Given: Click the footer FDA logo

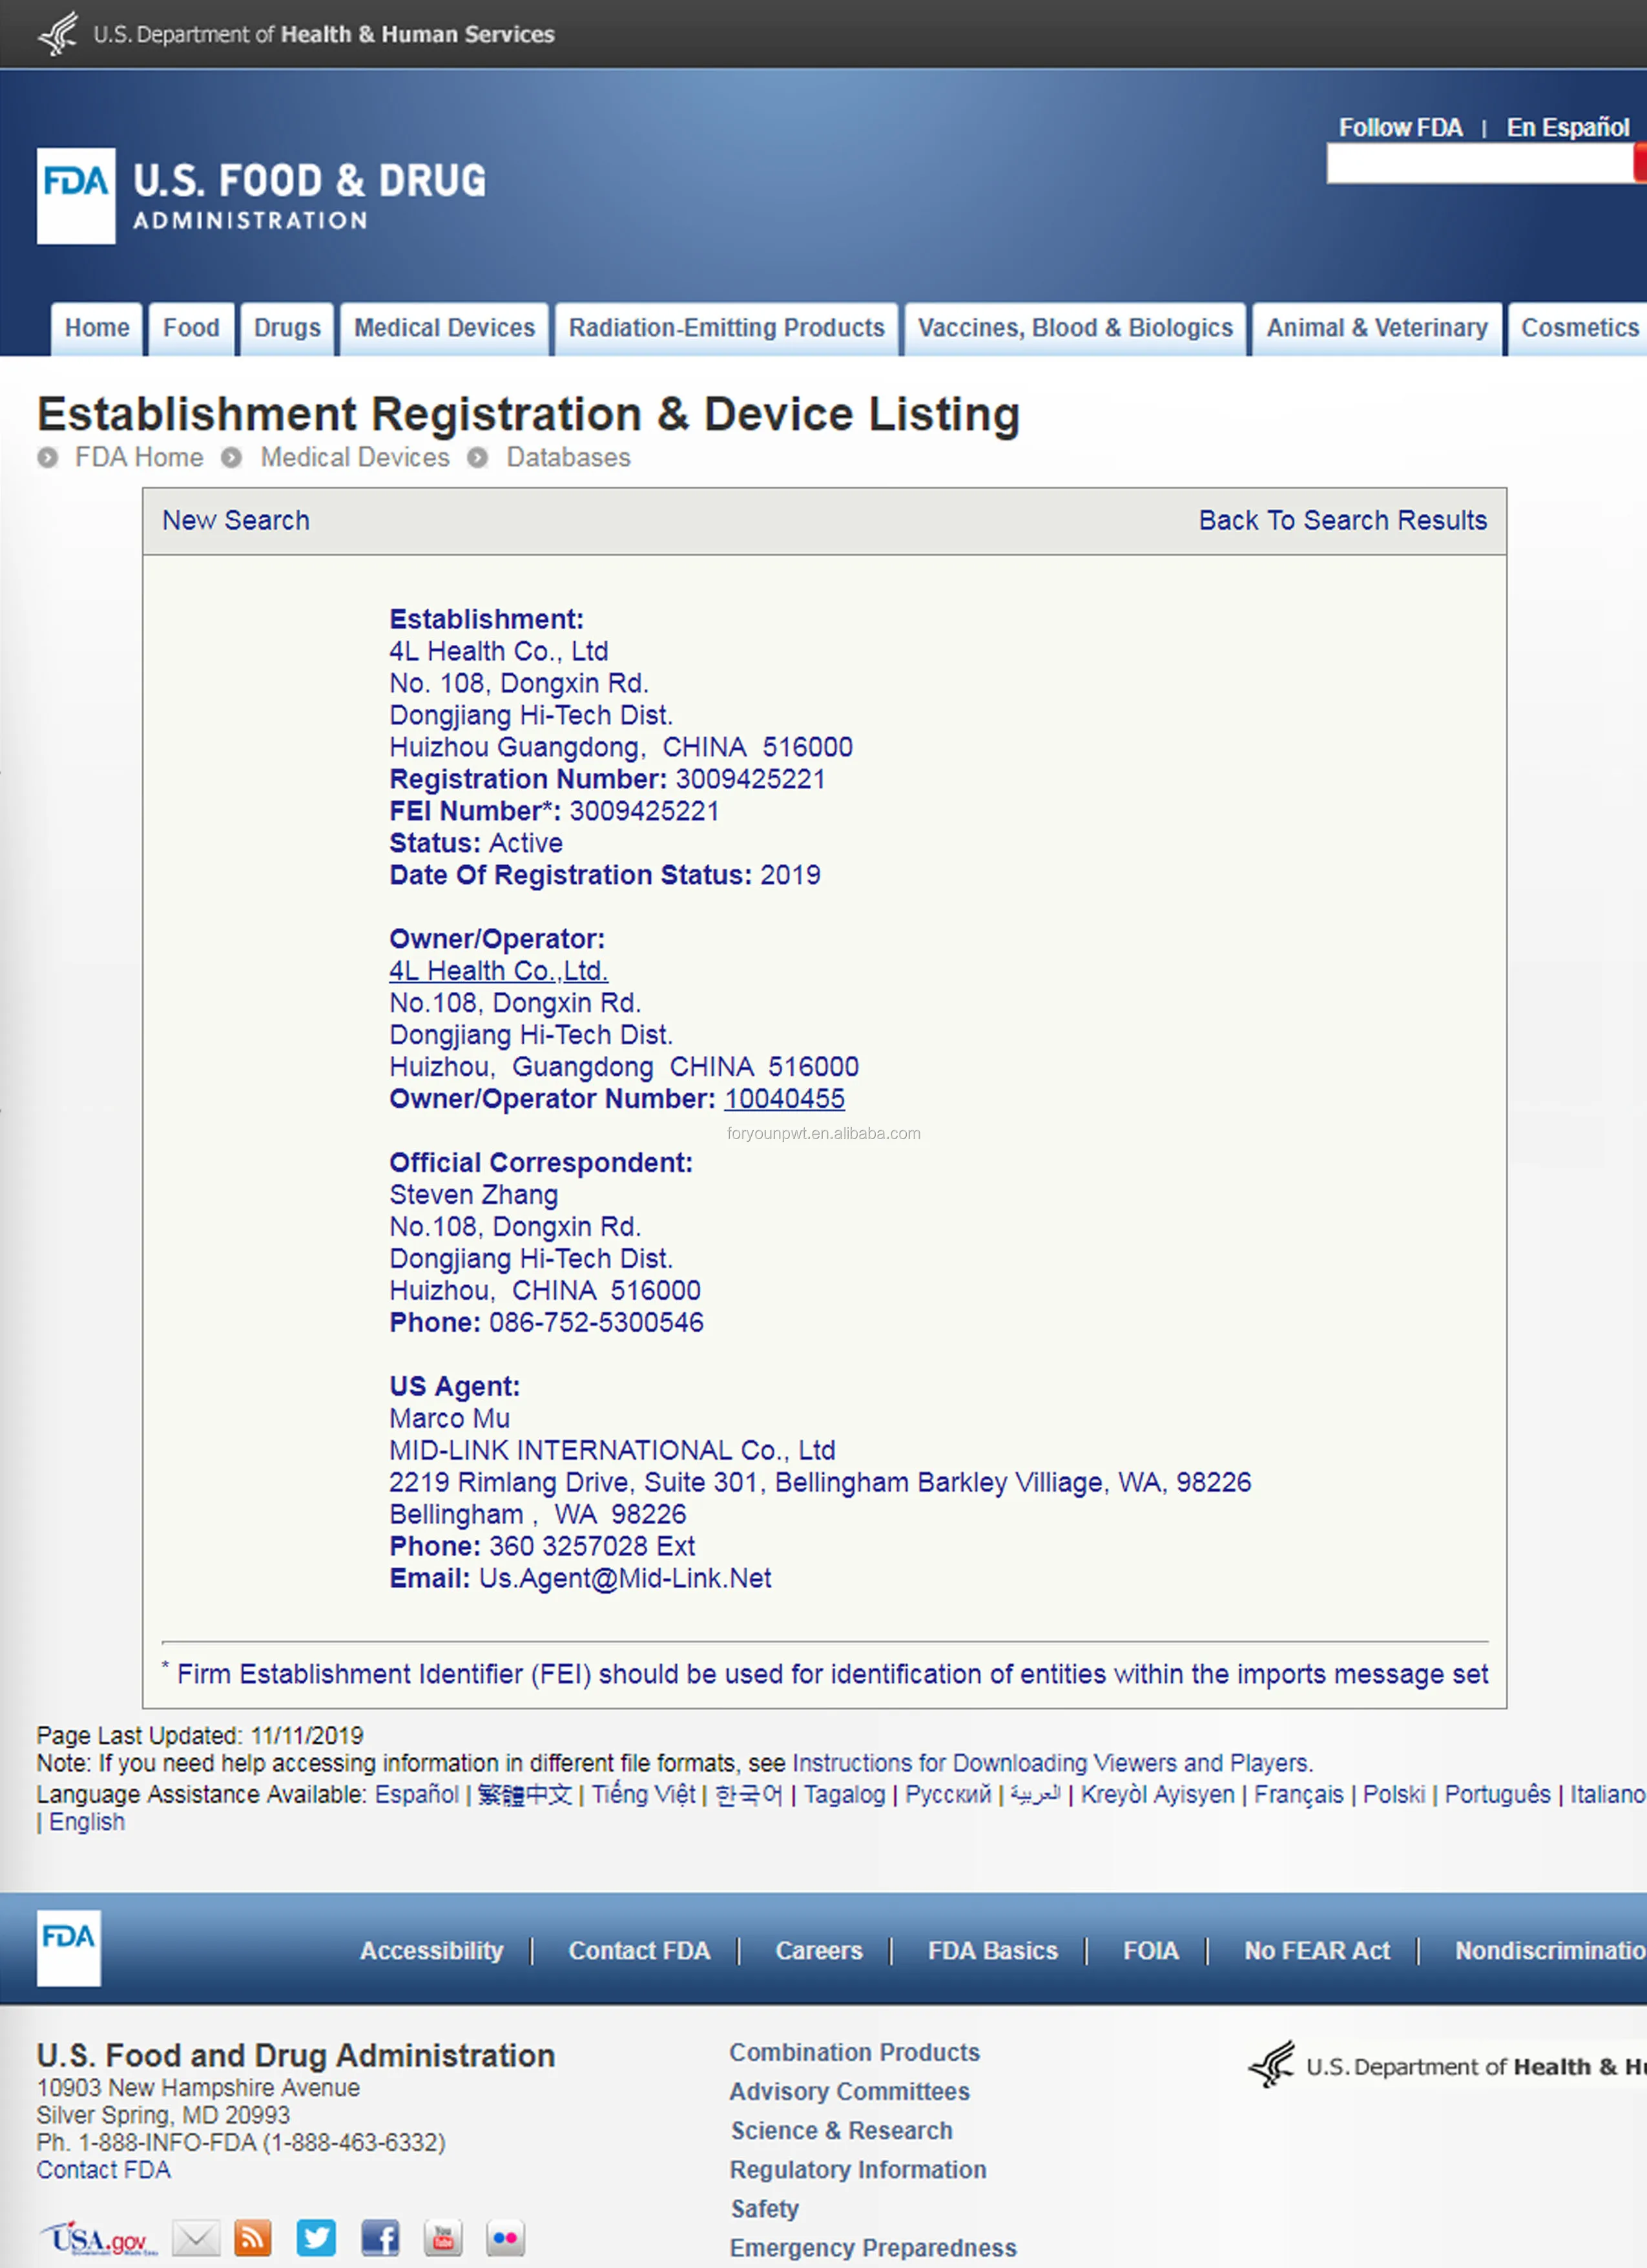Looking at the screenshot, I should tap(68, 1948).
